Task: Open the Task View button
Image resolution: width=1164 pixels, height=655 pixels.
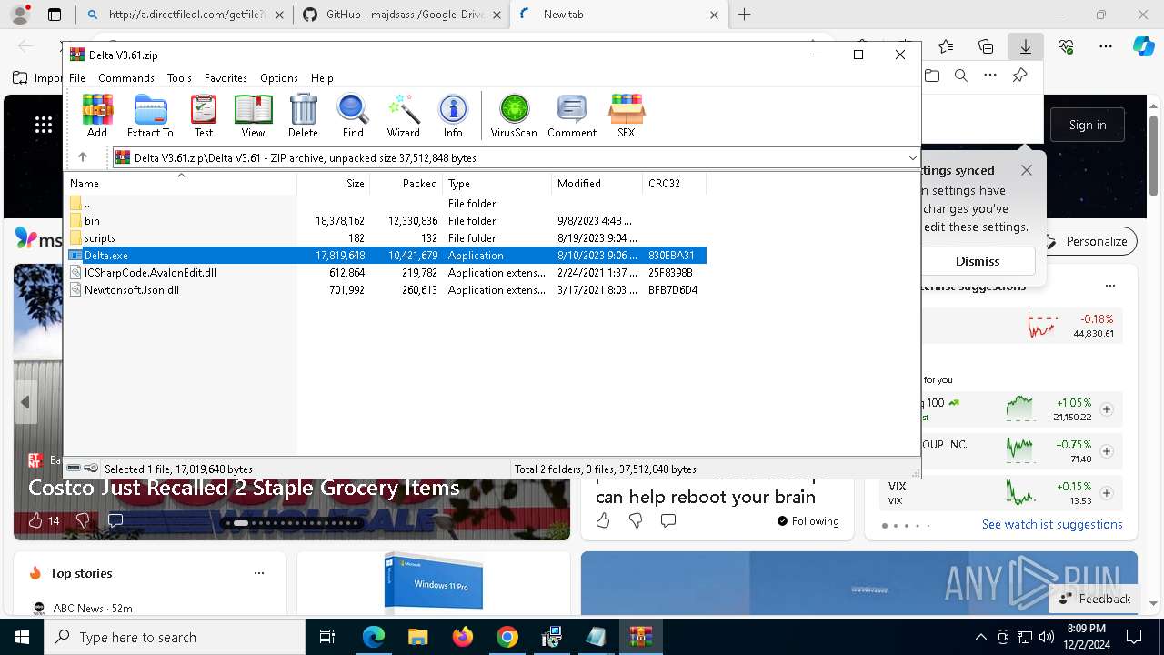Action: click(x=327, y=637)
